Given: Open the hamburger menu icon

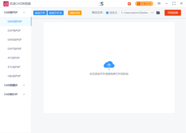Looking at the screenshot, I should click(x=159, y=3).
